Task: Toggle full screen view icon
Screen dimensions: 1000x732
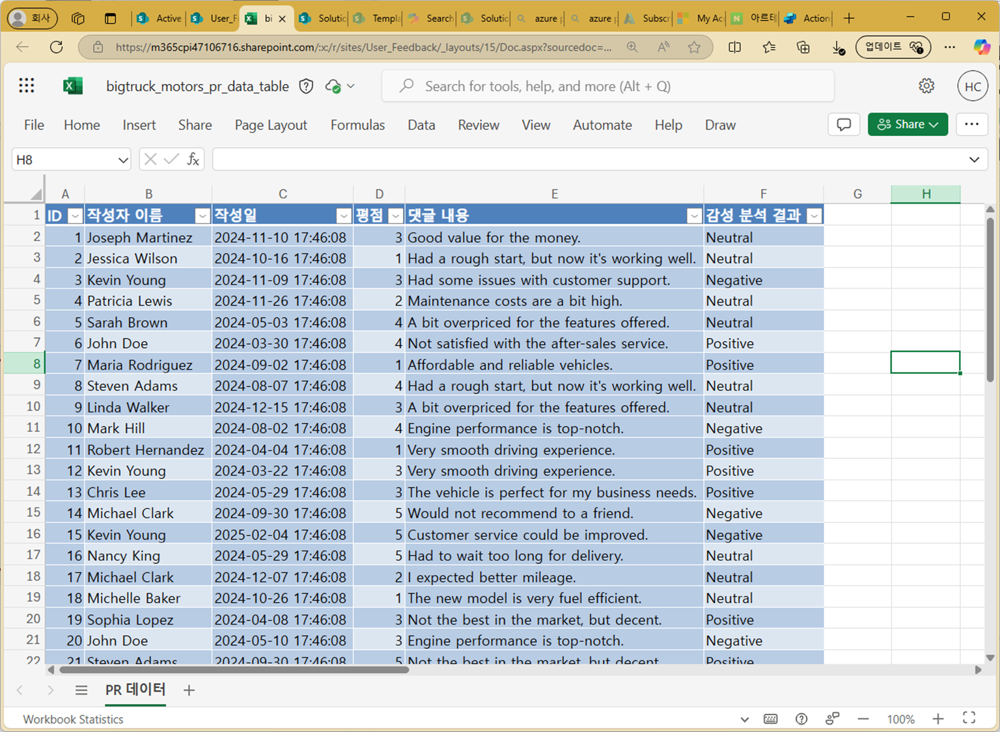Action: [x=969, y=718]
